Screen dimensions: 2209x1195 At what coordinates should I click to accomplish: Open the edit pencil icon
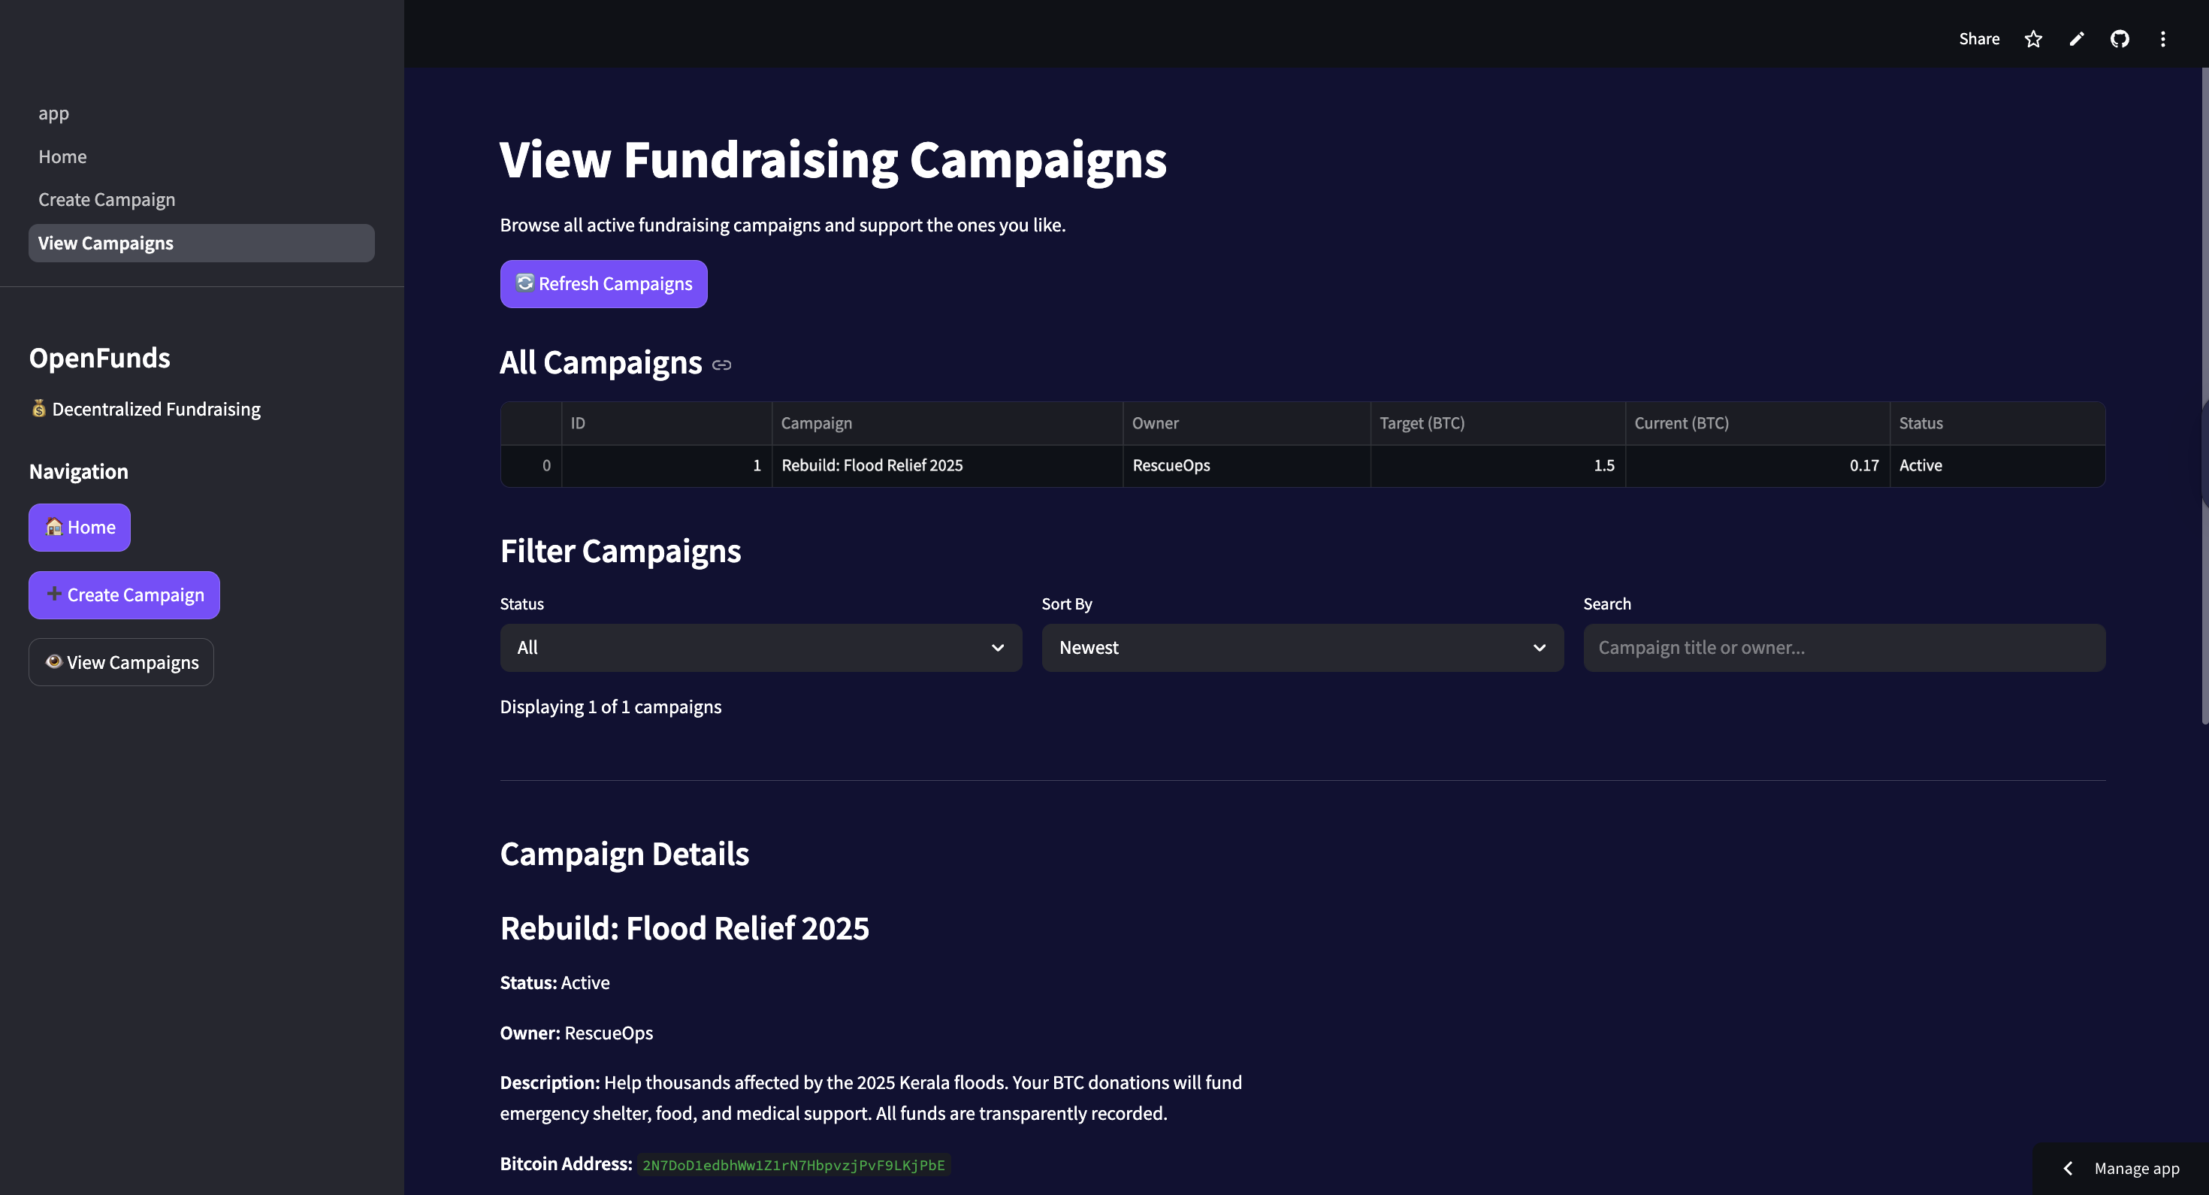[2076, 38]
